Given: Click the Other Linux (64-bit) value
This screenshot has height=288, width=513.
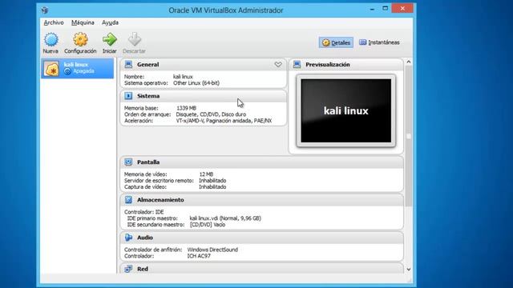Looking at the screenshot, I should 196,83.
